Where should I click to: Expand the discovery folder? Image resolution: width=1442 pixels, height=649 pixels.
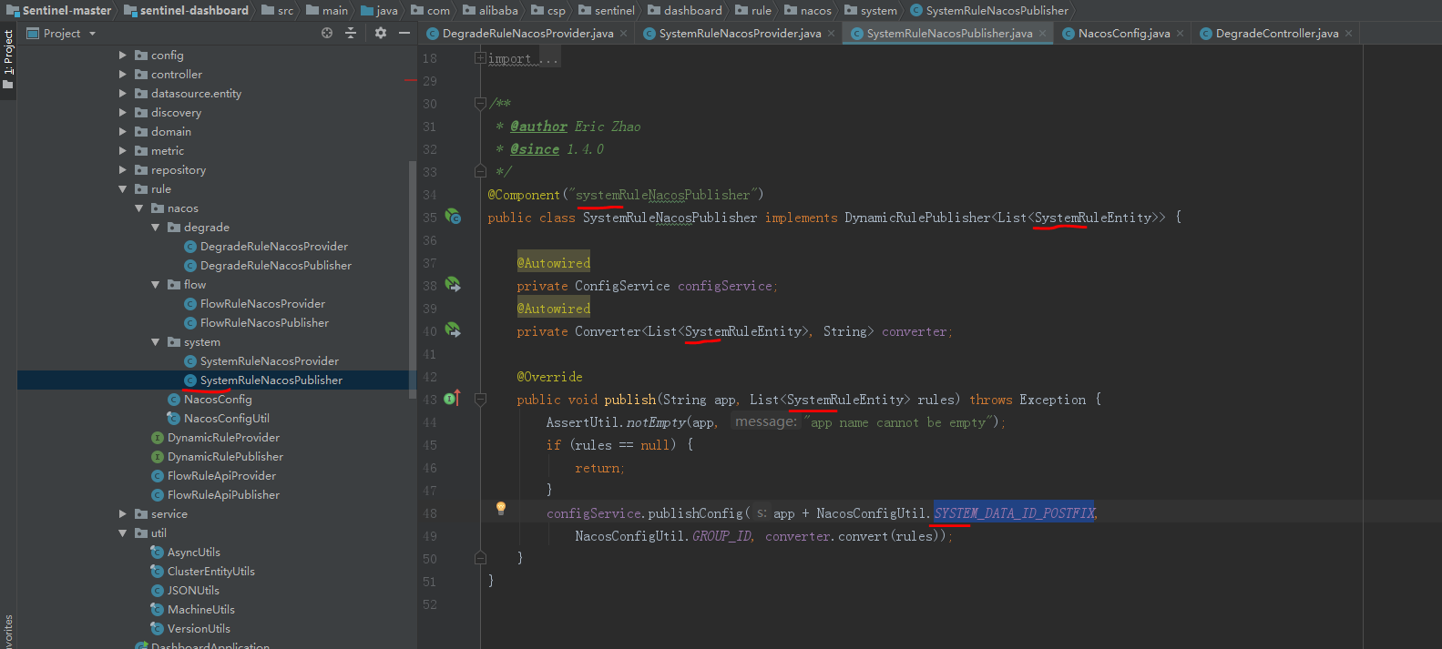point(123,113)
